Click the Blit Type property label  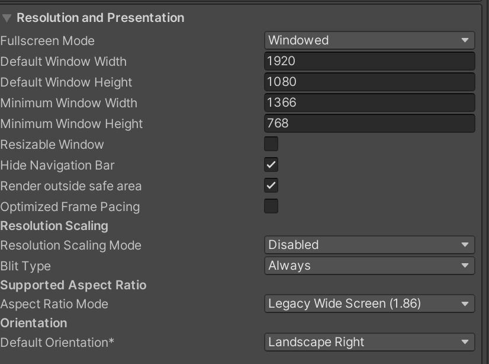[x=25, y=266]
